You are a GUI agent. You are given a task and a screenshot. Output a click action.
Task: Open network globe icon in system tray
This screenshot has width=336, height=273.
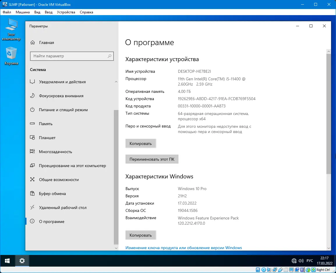coord(294,260)
